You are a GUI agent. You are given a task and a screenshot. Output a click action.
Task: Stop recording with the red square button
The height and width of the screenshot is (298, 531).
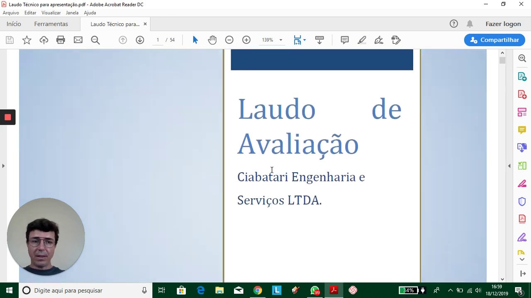click(x=7, y=117)
